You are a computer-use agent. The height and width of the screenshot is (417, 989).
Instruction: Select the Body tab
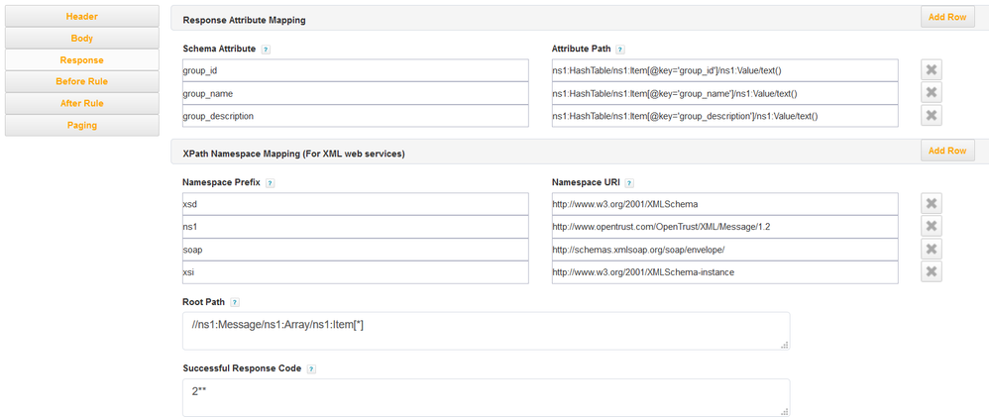pyautogui.click(x=81, y=39)
